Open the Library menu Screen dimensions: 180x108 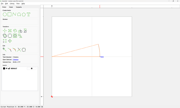coord(12,4)
